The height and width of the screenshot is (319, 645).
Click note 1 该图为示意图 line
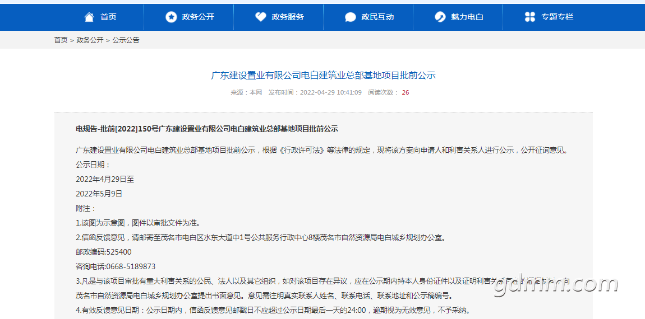pyautogui.click(x=140, y=223)
